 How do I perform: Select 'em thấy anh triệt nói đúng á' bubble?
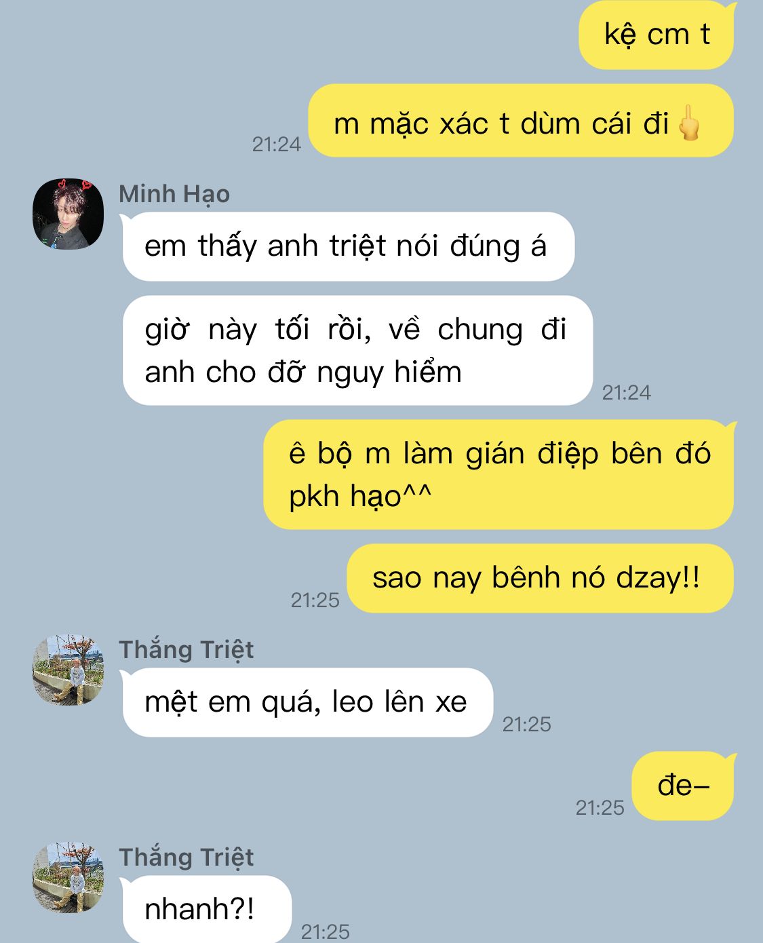pyautogui.click(x=347, y=246)
